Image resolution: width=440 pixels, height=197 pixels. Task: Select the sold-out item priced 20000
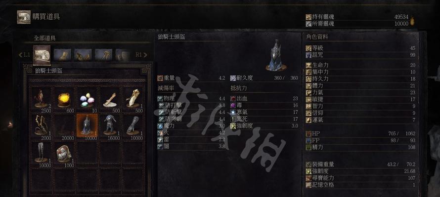pyautogui.click(x=64, y=127)
